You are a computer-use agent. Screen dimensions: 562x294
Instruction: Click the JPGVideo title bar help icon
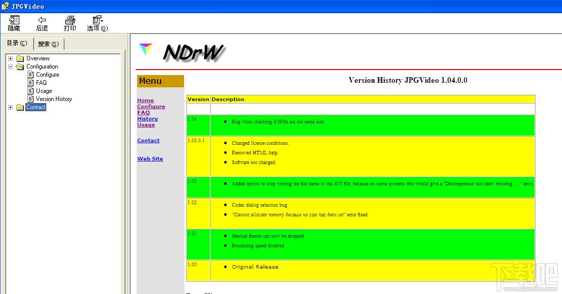pos(5,6)
